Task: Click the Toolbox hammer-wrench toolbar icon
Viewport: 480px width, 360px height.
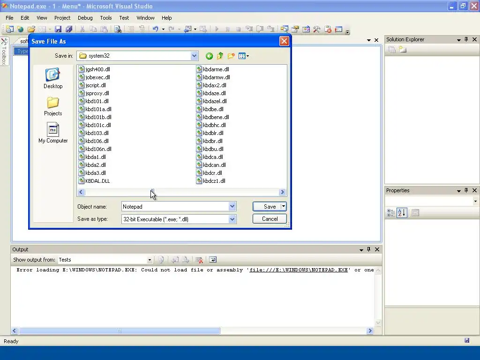Action: (x=317, y=29)
